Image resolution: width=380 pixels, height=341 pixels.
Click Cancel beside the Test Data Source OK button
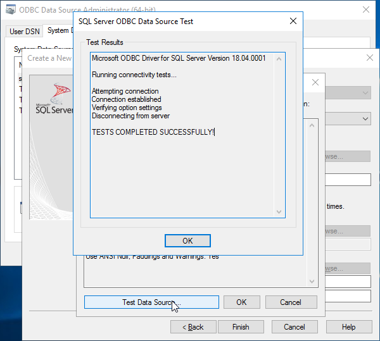pyautogui.click(x=290, y=302)
